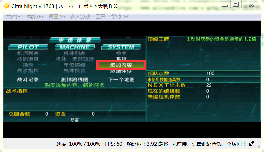The image size is (264, 152).
Task: Click the 购买追加内容、新的任务 hint text
Action: (x=75, y=85)
